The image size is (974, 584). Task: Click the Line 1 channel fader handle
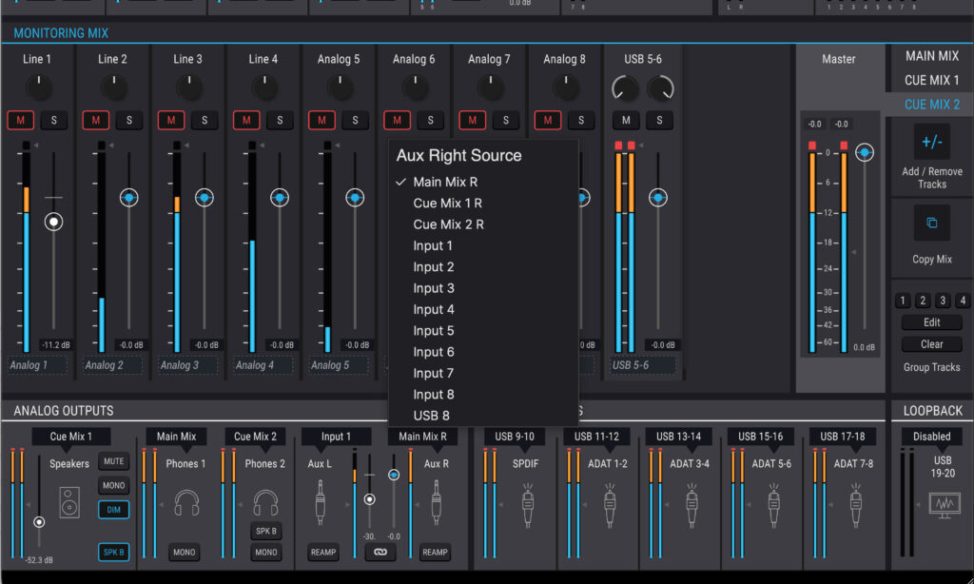tap(54, 222)
